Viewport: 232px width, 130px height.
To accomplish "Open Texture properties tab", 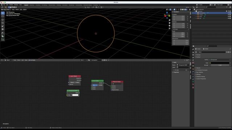I will pyautogui.click(x=193, y=87).
